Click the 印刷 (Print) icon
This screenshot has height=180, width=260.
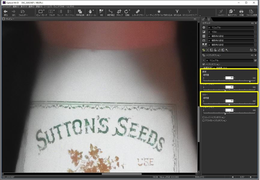click(x=241, y=11)
